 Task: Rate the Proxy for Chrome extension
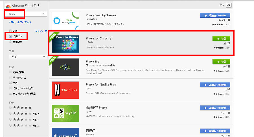point(221,39)
